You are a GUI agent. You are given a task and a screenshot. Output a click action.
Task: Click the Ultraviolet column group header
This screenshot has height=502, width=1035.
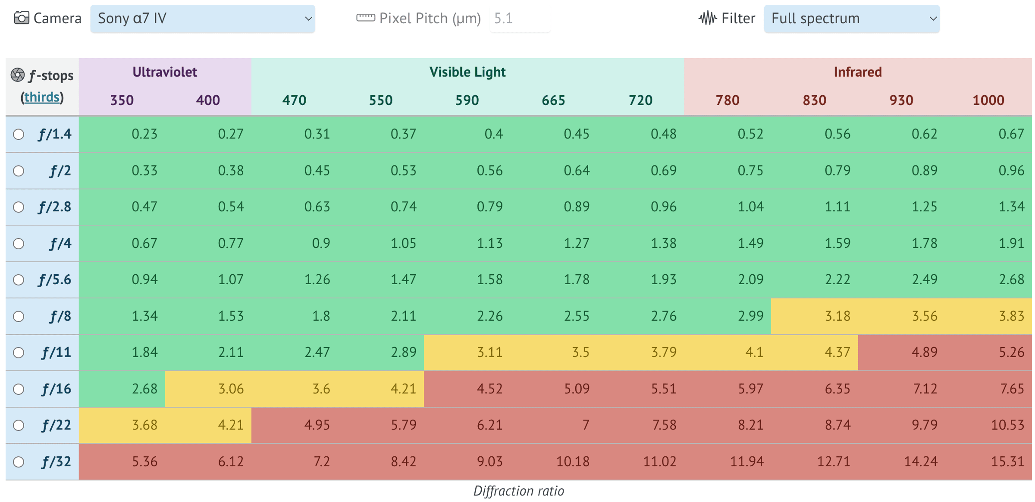coord(165,72)
